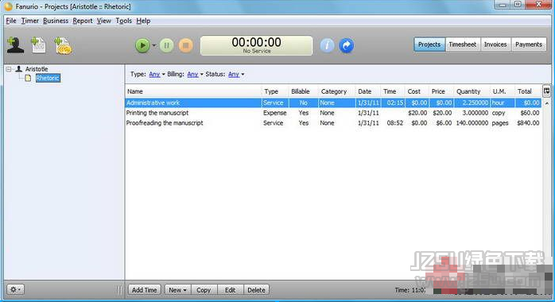Sort by the Price column header
Screen dimensions: 555x302
pyautogui.click(x=441, y=91)
